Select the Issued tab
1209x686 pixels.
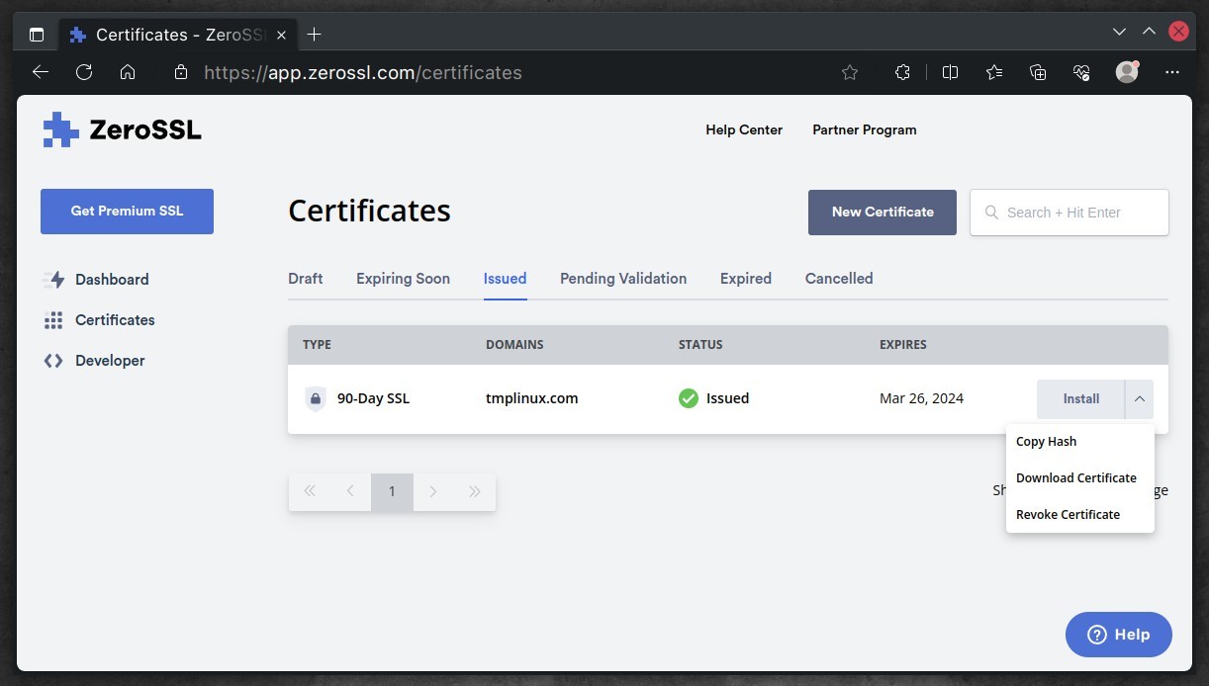(x=505, y=279)
